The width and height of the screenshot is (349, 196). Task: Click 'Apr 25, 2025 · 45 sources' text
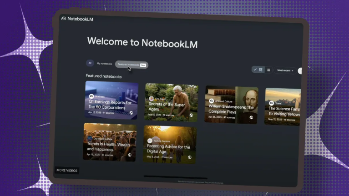coord(222,117)
